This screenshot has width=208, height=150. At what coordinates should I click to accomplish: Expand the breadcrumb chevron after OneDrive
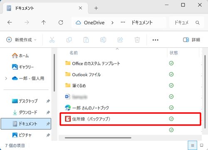pos(112,22)
